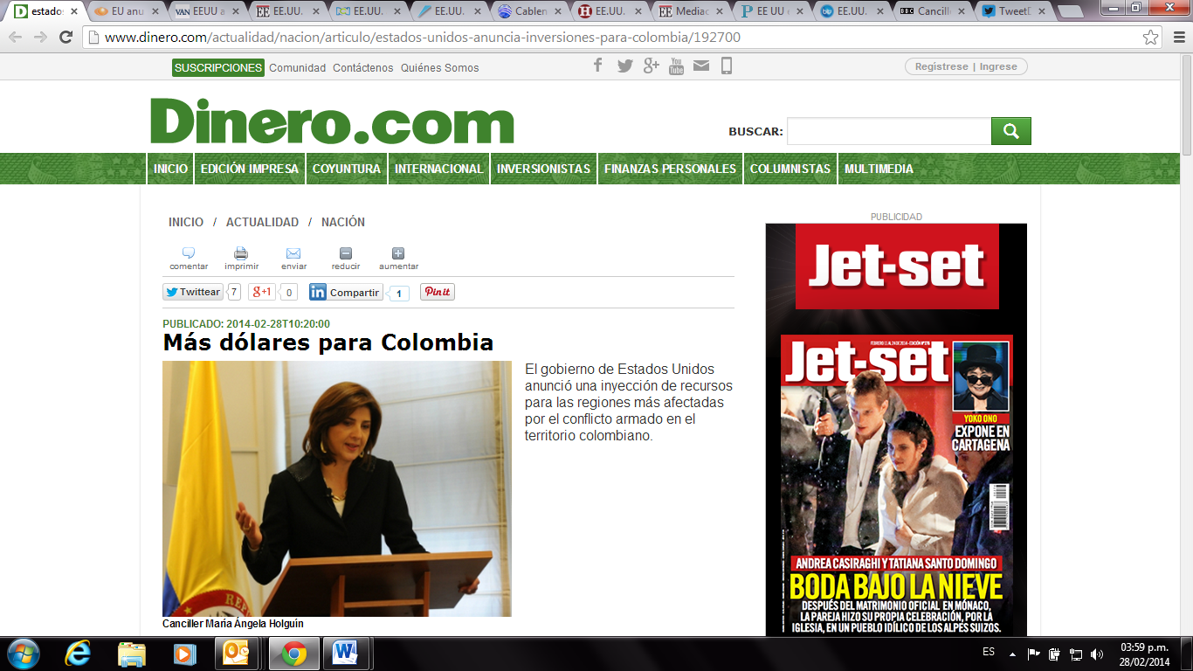Open Dinero Twitter bird icon
This screenshot has height=671, width=1193.
624,66
